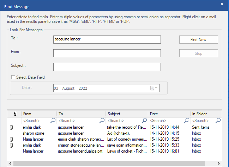Select the 'List of comedy movies...' subject
The width and height of the screenshot is (229, 167).
(x=127, y=139)
